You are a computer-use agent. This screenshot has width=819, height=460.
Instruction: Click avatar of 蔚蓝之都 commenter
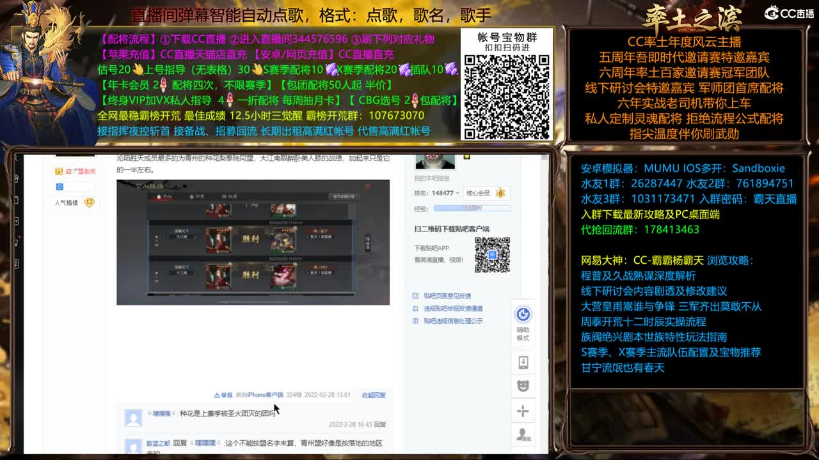[133, 447]
